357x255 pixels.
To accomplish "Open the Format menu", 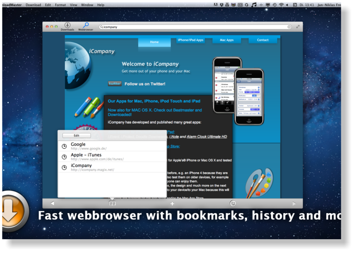I will click(x=60, y=5).
